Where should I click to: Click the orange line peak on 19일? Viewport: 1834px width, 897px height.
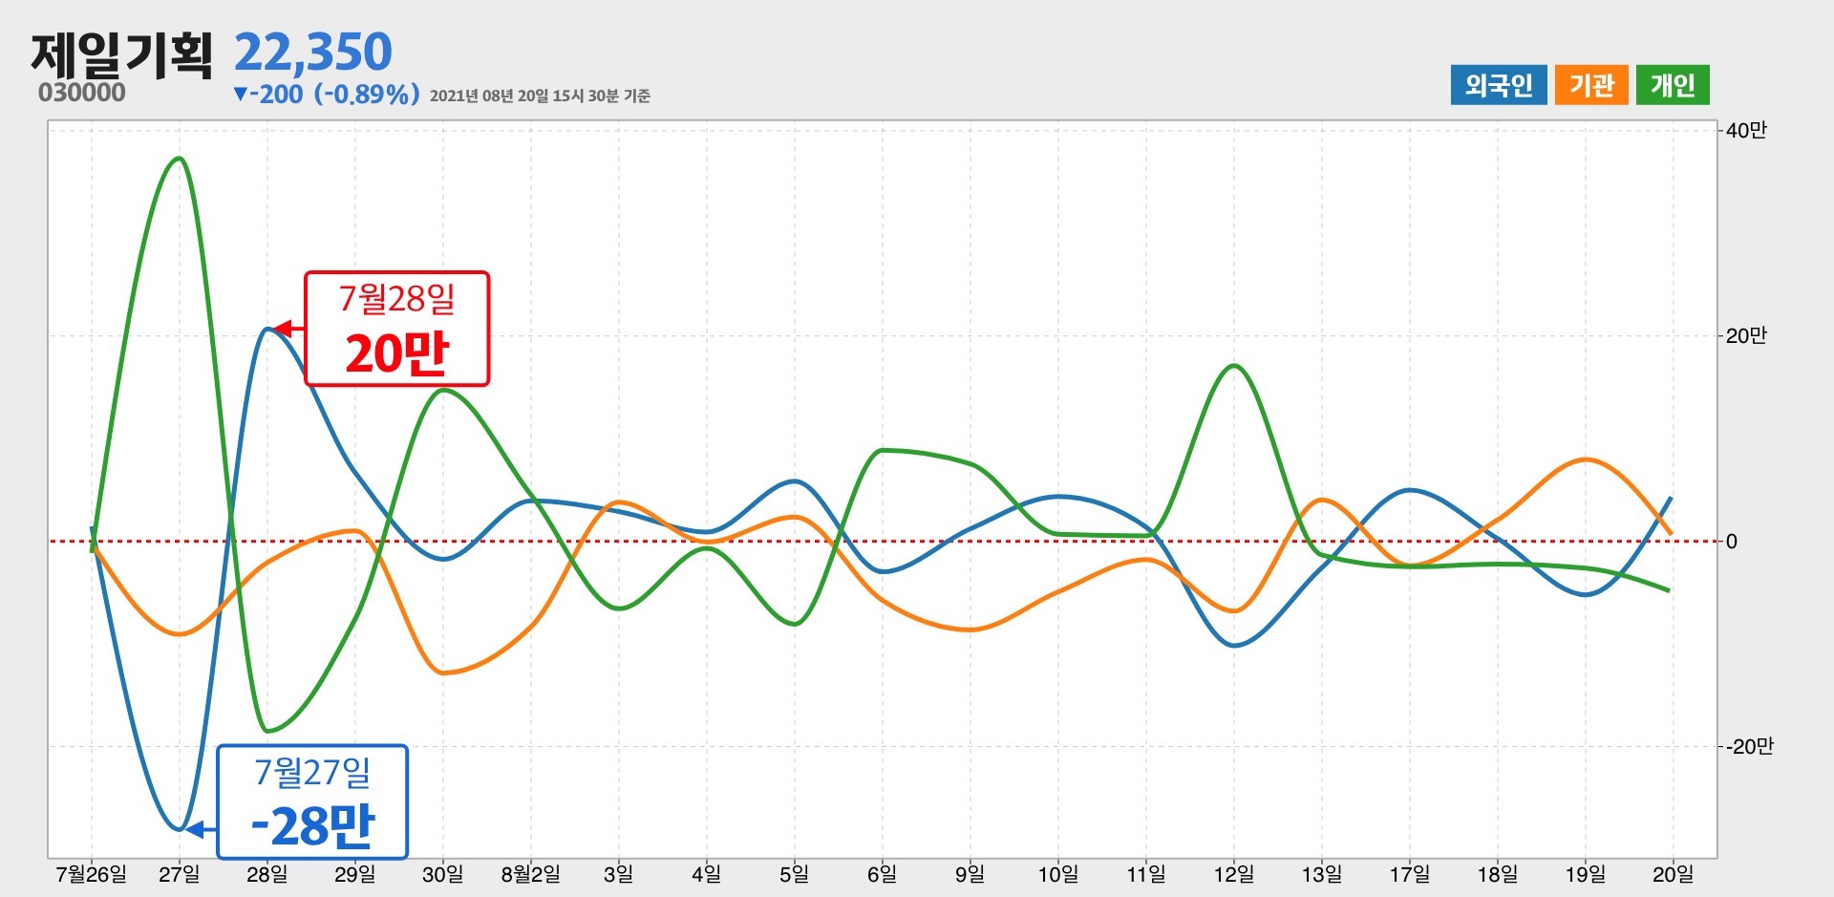coord(1586,459)
